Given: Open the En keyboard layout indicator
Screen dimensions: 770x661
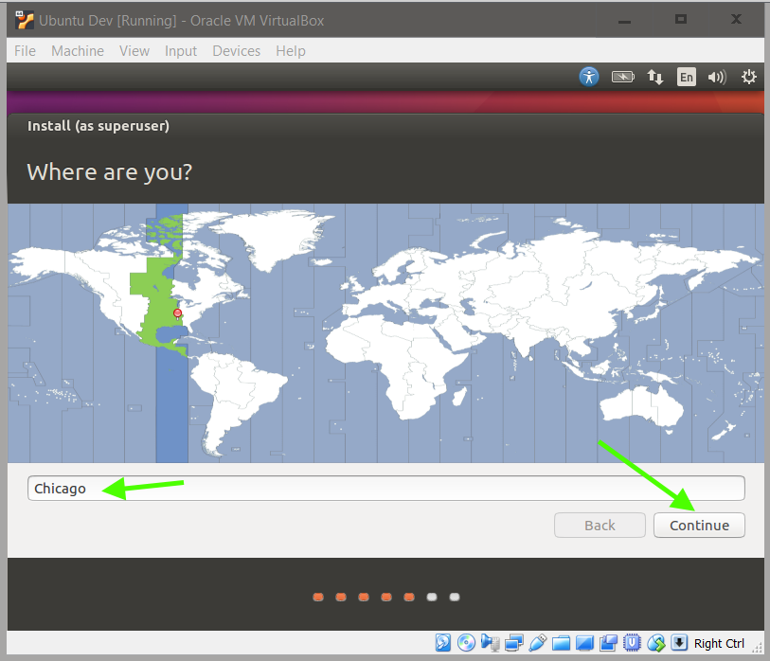Looking at the screenshot, I should point(687,77).
